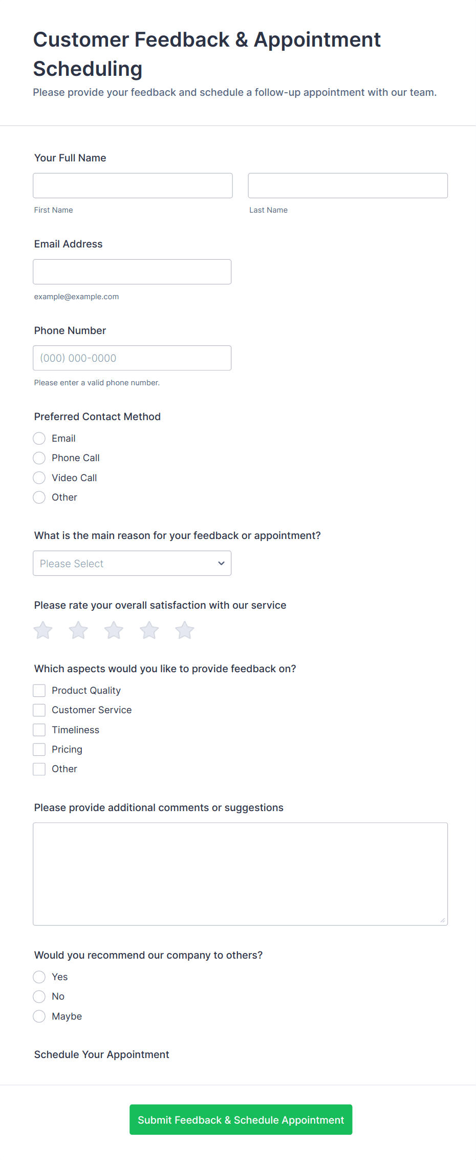This screenshot has width=476, height=1160.
Task: Choose the Phone Call radio option
Action: pos(39,458)
